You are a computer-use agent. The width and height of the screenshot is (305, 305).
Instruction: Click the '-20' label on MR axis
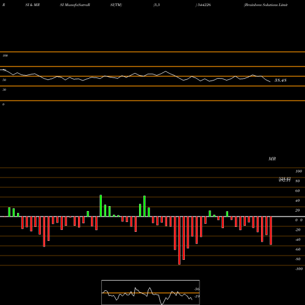tap(298, 230)
